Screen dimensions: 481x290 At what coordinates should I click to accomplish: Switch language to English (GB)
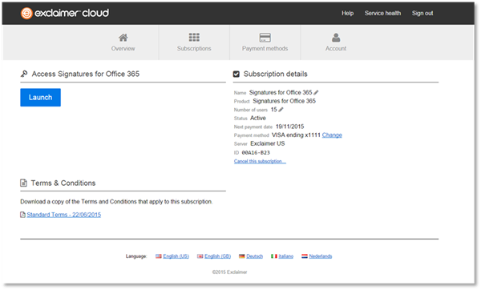pos(218,256)
